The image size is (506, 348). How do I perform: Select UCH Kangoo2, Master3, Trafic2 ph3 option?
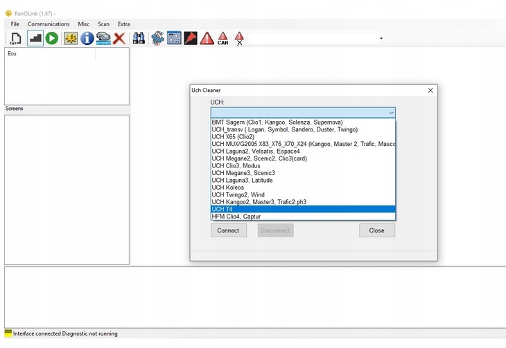coord(303,202)
